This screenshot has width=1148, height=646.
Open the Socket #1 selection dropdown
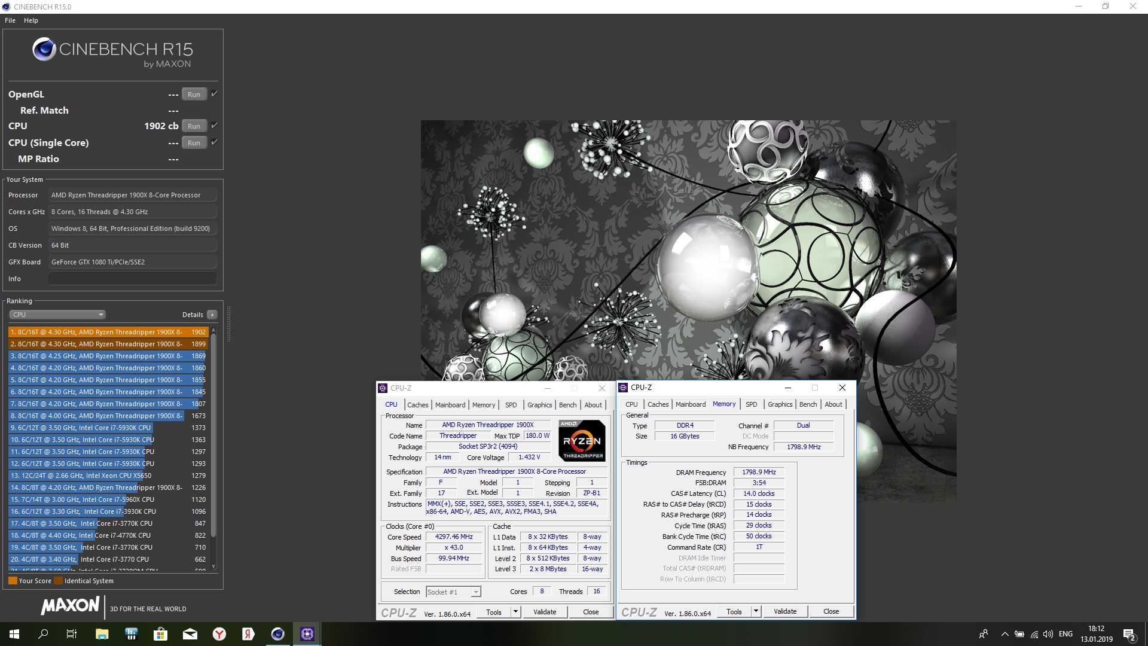[453, 592]
